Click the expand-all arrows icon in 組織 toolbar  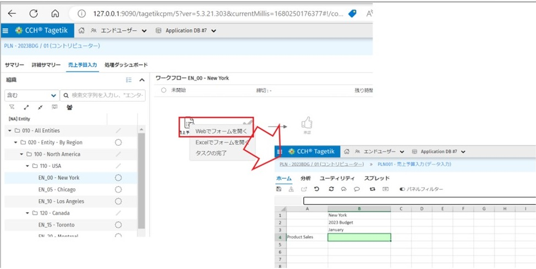click(x=26, y=107)
